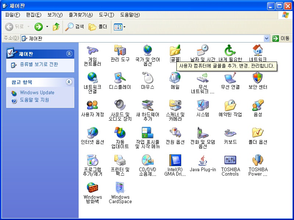Viewport: 294px width, 220px height.
Task: Open the views dropdown button
Action: coord(120,27)
